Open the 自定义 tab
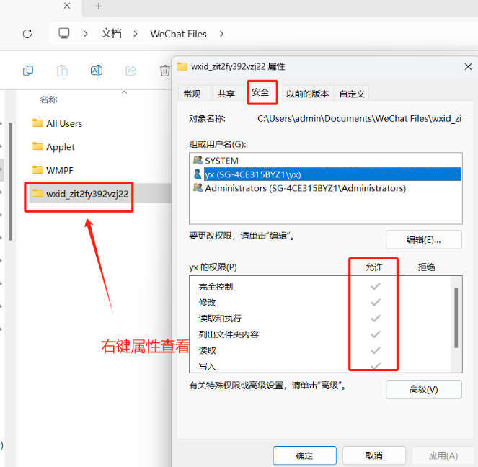 [352, 94]
